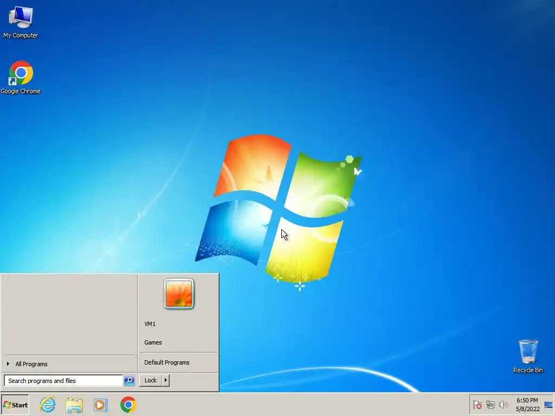The width and height of the screenshot is (555, 416).
Task: Click the search magnifier button
Action: [129, 381]
